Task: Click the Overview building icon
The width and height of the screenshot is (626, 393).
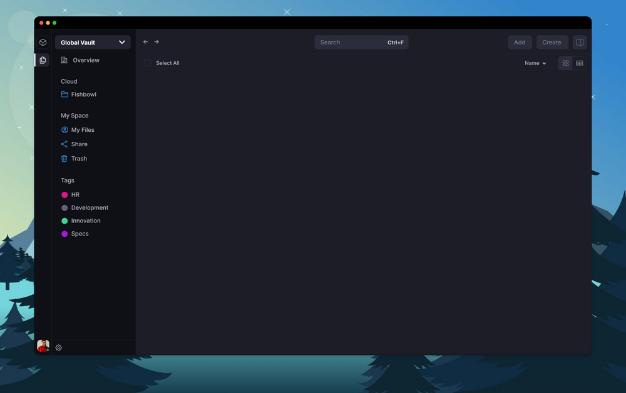Action: click(x=64, y=60)
